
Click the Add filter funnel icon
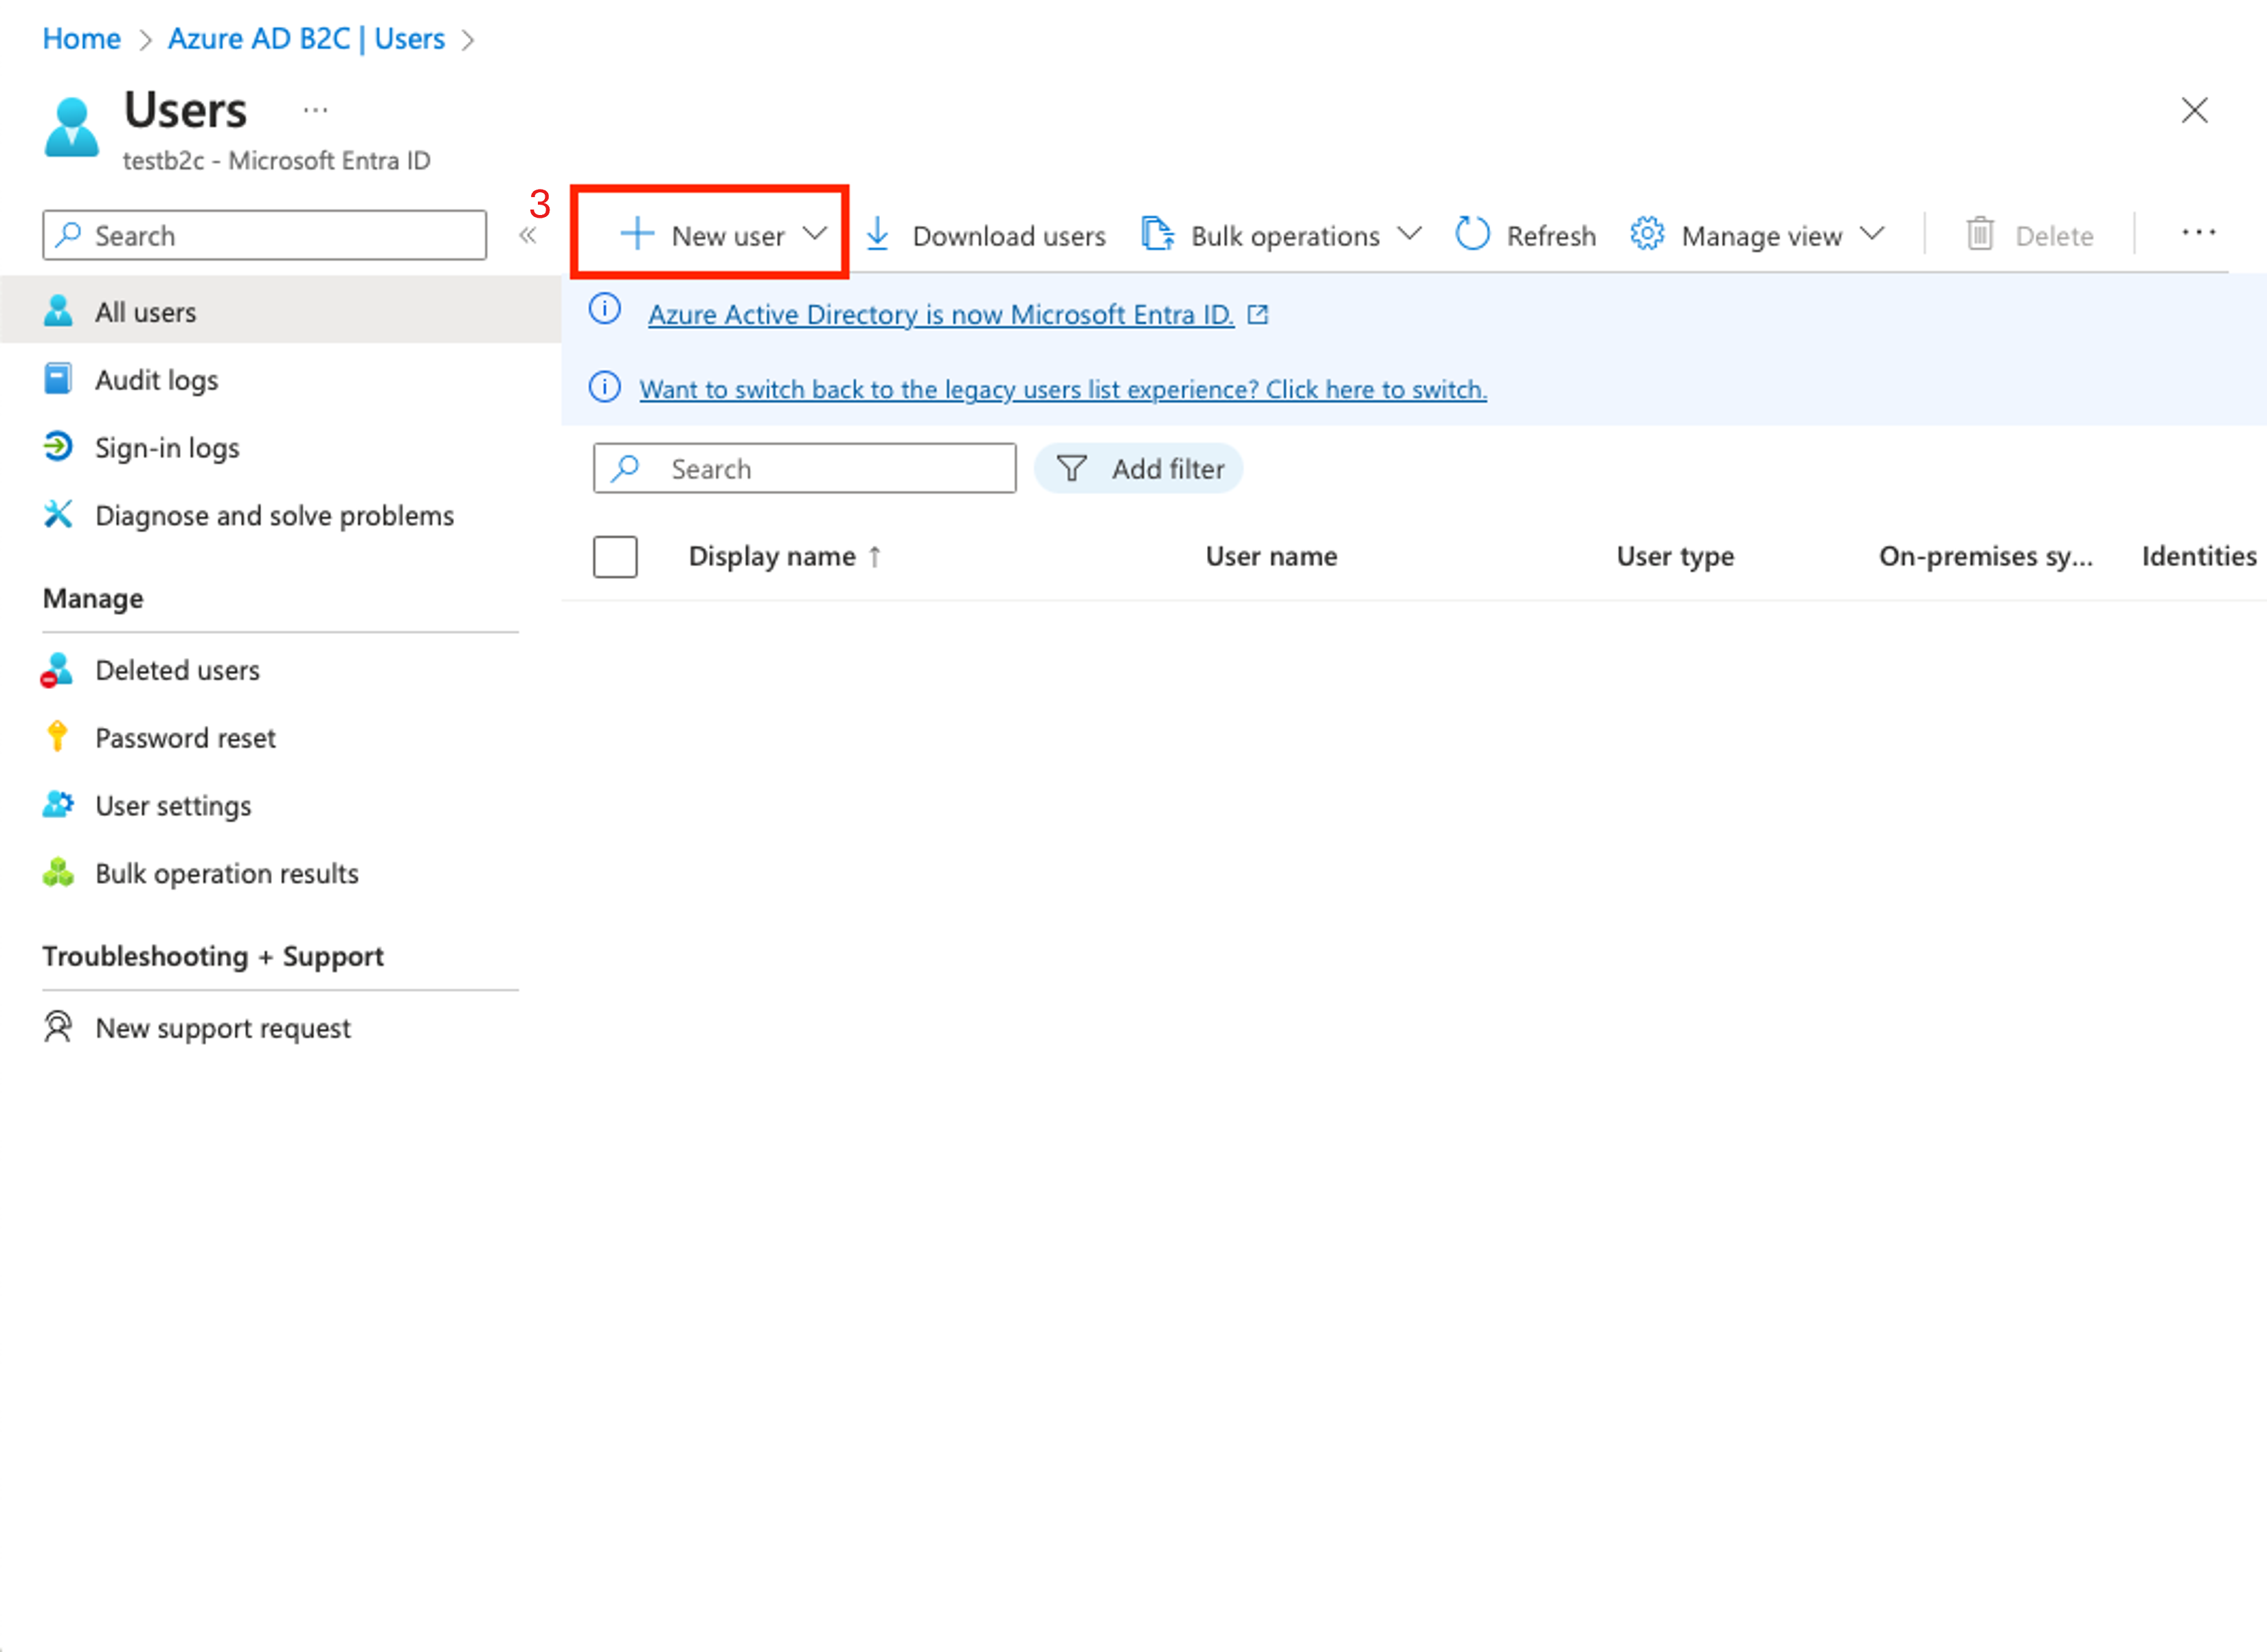point(1071,468)
